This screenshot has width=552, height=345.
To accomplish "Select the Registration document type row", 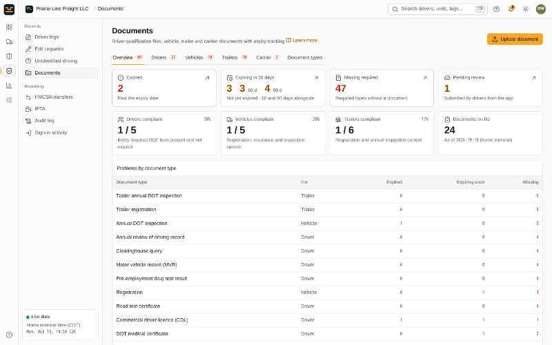I will (327, 293).
